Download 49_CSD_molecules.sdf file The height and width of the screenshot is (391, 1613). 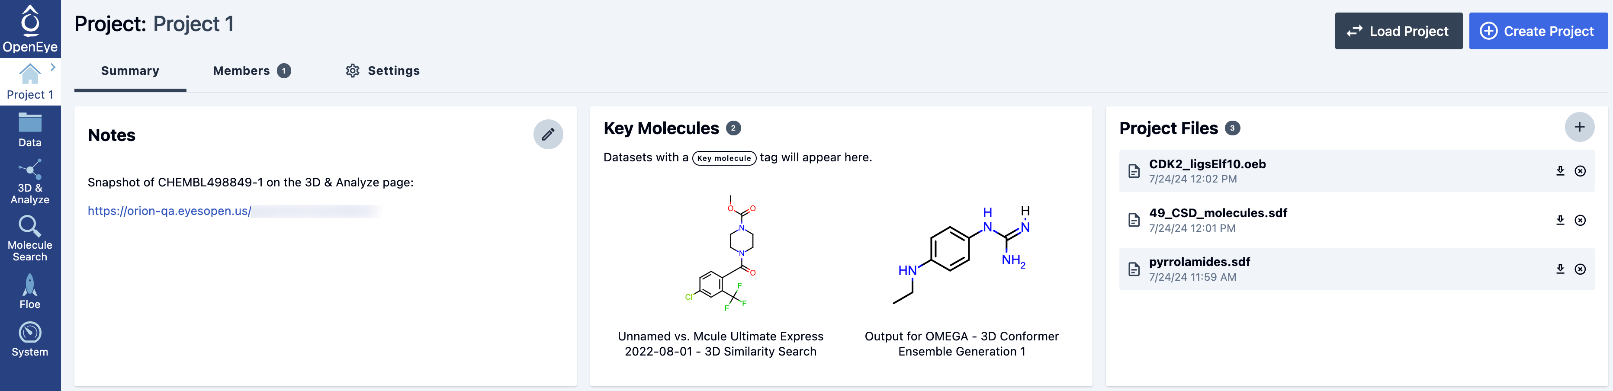pyautogui.click(x=1560, y=220)
